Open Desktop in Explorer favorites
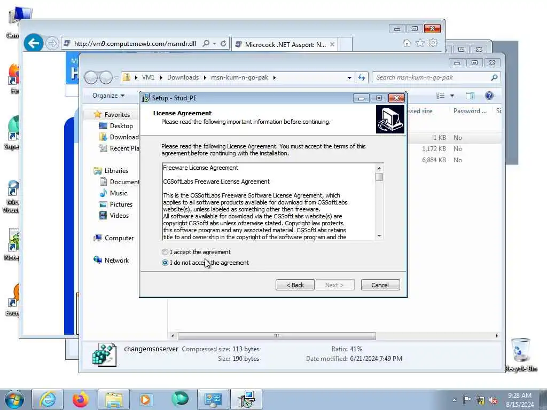Viewport: 547px width, 410px height. [x=121, y=126]
